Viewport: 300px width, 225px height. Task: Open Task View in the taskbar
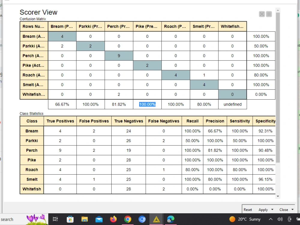55,219
